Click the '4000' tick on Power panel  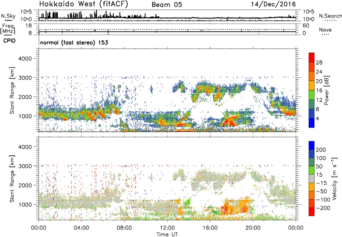coord(25,59)
